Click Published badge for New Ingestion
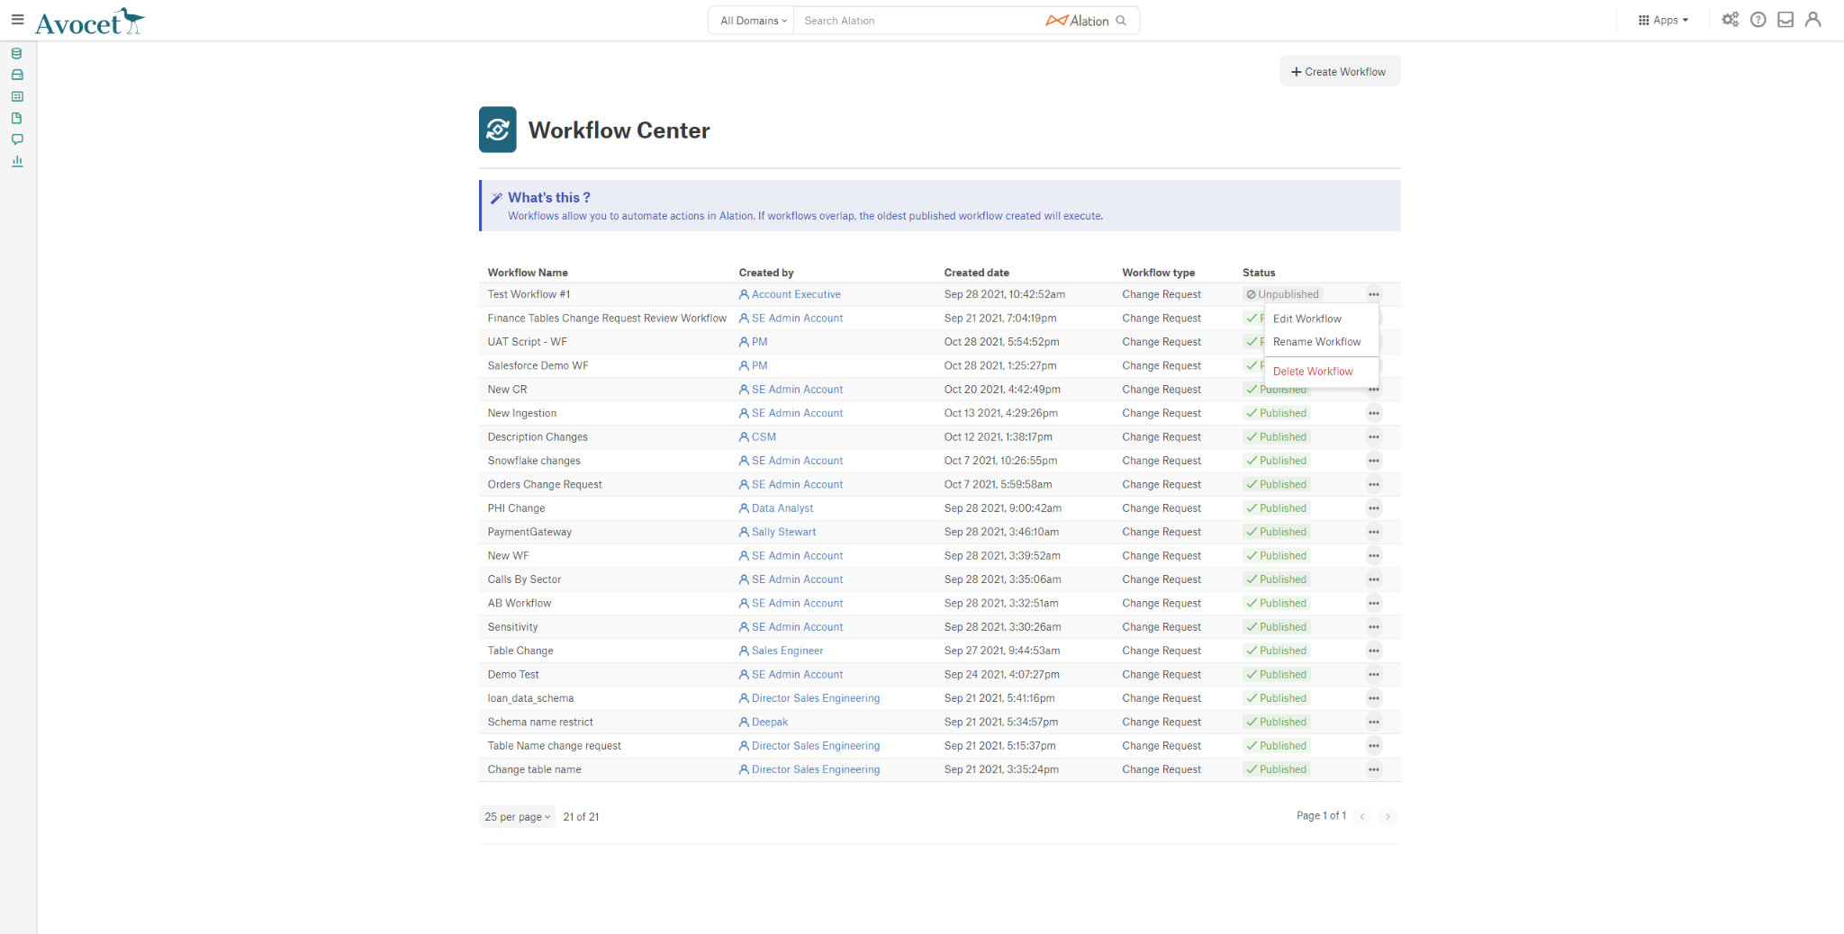The width and height of the screenshot is (1844, 934). (x=1277, y=413)
